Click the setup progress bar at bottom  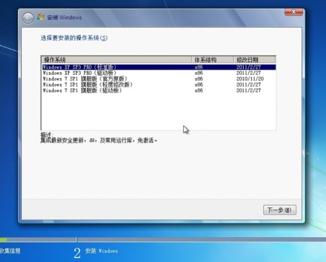pos(163,240)
